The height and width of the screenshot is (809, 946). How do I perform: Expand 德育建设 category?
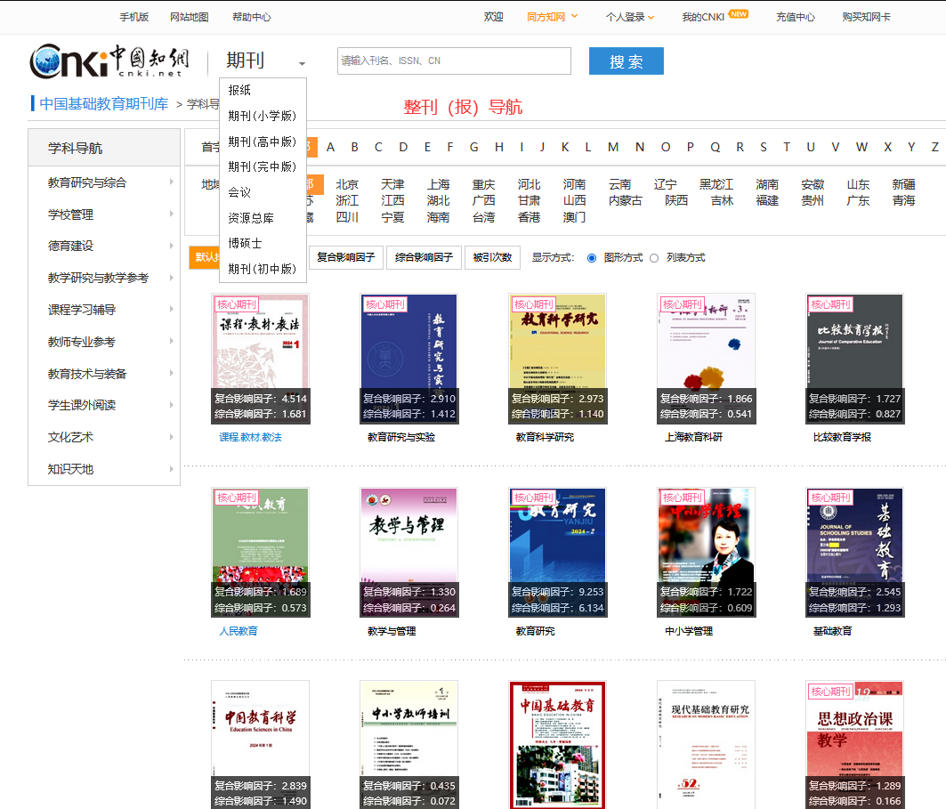tap(104, 246)
